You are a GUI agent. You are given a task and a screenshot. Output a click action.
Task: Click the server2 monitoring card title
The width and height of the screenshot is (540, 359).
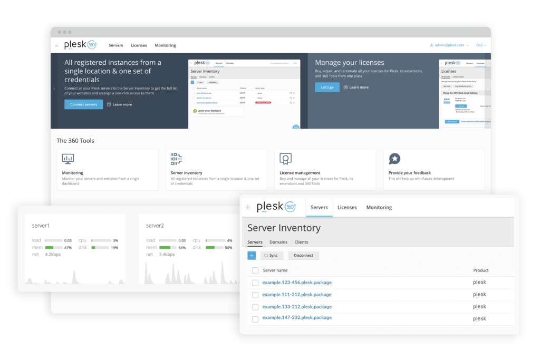(x=155, y=226)
